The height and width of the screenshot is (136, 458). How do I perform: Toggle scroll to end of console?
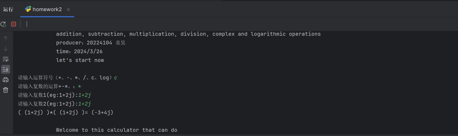pos(6,69)
